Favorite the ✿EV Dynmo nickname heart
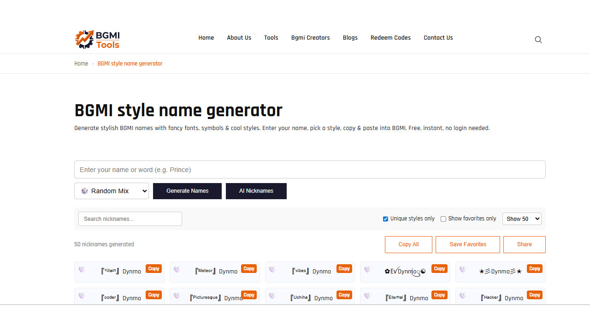This screenshot has width=590, height=332. pyautogui.click(x=367, y=270)
